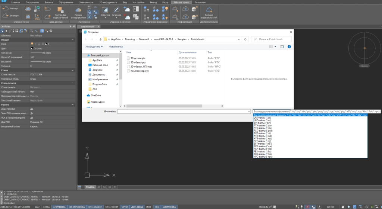Click the Имя файла input field

tap(184, 111)
